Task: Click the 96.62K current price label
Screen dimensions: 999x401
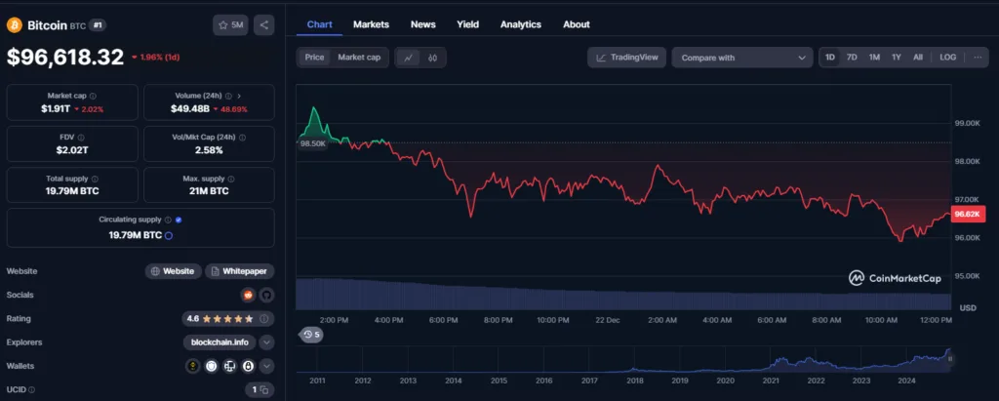Action: click(967, 215)
